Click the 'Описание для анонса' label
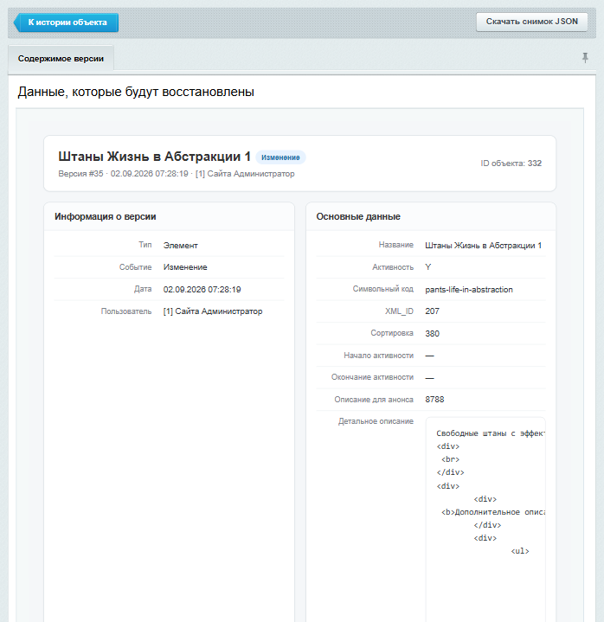Viewport: 604px width, 622px height. tap(374, 400)
